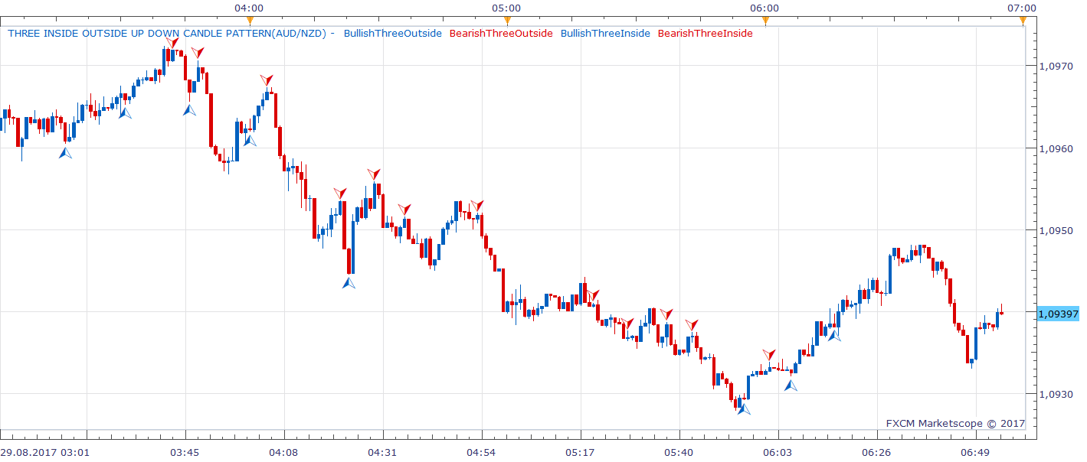Click the 06:03 time axis label
Screen dimensions: 1087x462
coord(778,452)
